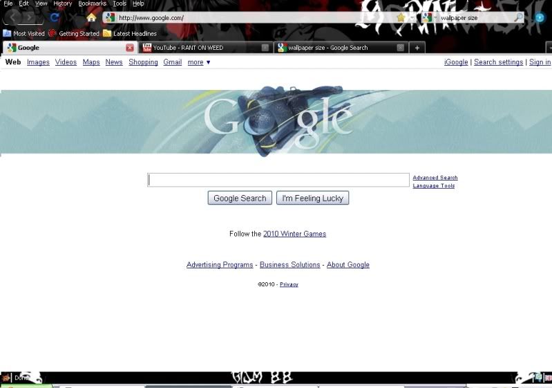The image size is (552, 388).
Task: Focus the main Google search input field
Action: (x=278, y=180)
